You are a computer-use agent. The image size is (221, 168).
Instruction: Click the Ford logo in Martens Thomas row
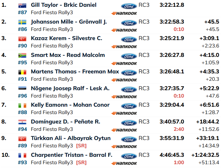(x=129, y=73)
